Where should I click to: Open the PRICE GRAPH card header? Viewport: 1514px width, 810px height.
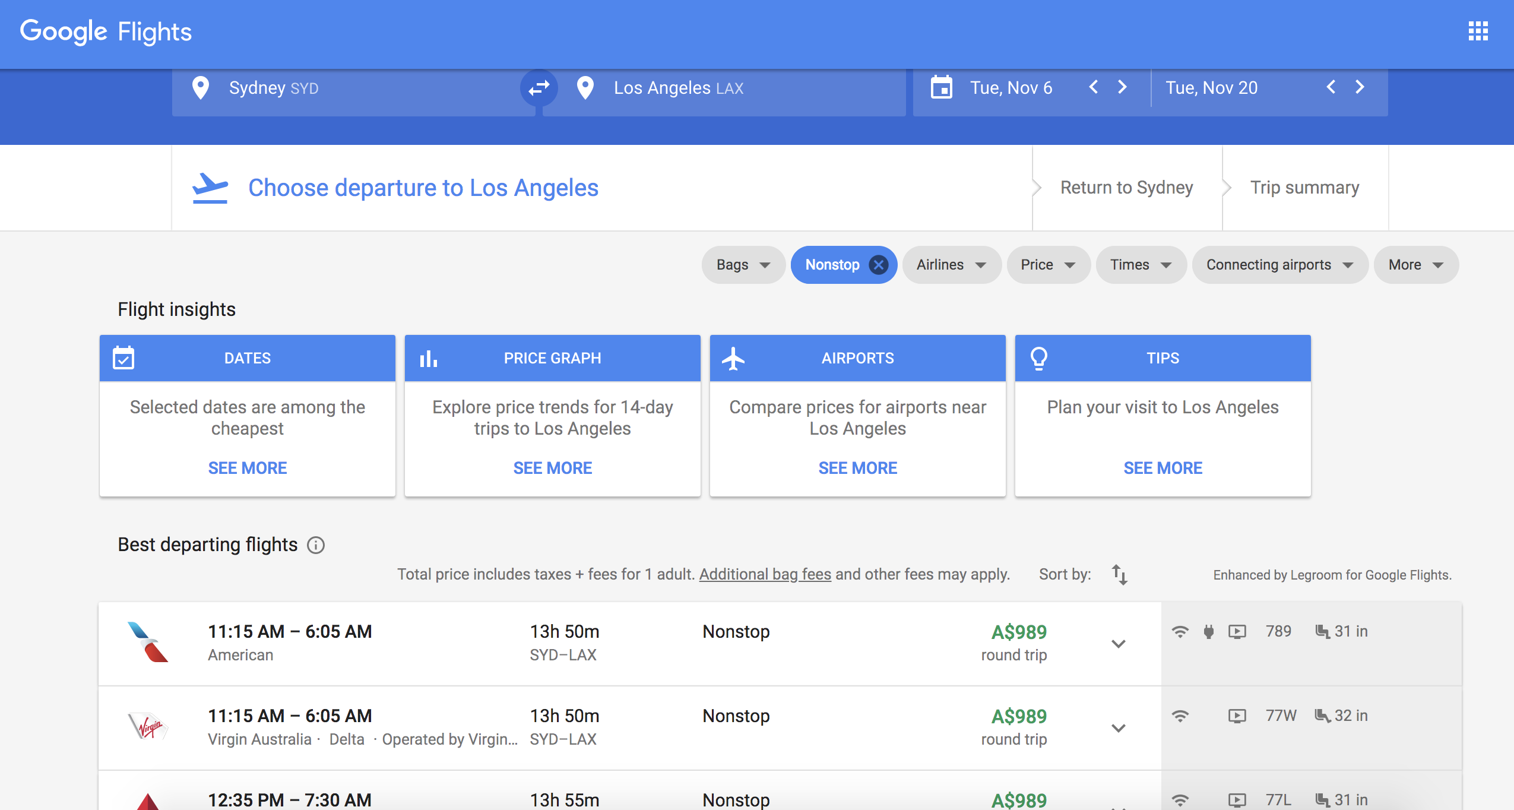click(553, 358)
